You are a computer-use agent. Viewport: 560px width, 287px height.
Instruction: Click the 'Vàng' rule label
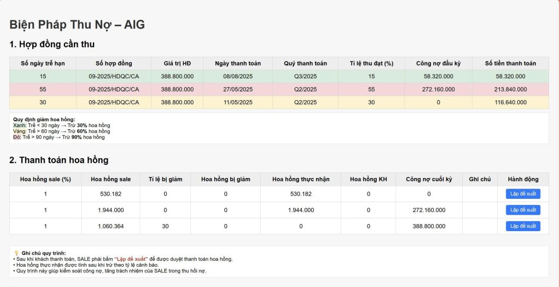click(x=20, y=131)
